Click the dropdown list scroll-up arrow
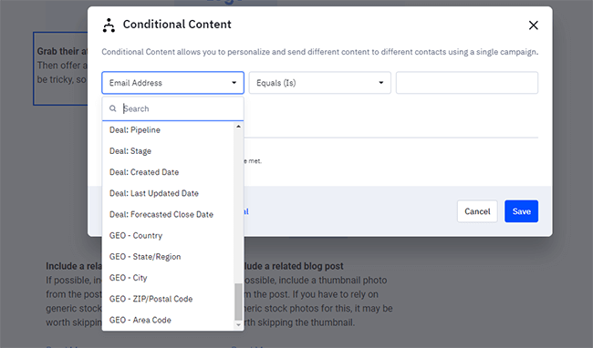Screen dimensions: 593x348 [238, 127]
